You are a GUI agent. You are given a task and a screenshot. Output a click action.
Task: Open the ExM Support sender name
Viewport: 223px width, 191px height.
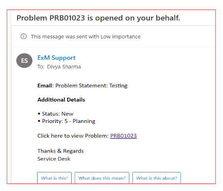(x=57, y=58)
